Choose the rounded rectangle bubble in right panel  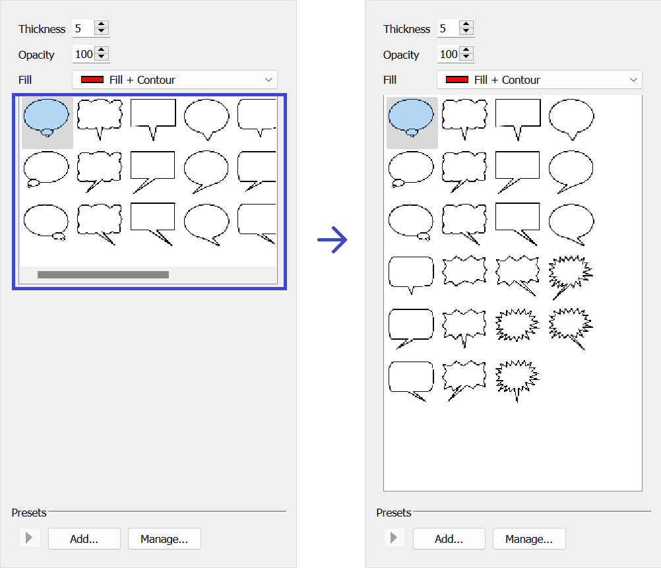(x=412, y=274)
